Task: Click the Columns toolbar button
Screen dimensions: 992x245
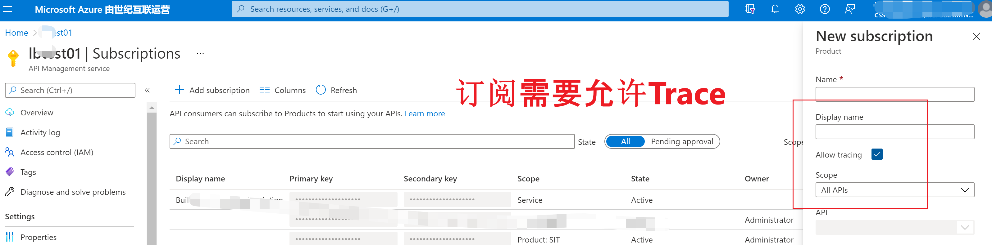Action: coord(282,90)
